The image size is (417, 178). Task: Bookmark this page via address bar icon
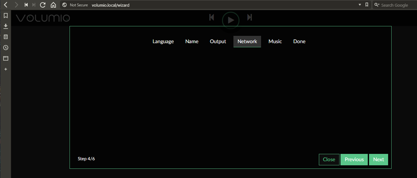pos(367,5)
